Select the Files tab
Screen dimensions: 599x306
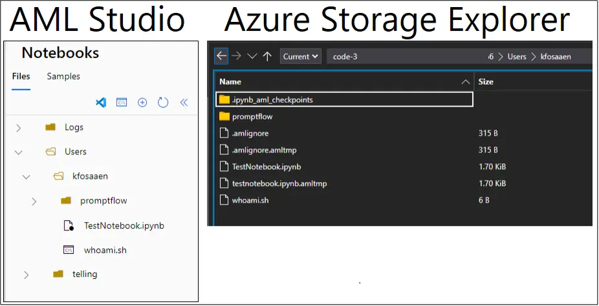coord(21,76)
